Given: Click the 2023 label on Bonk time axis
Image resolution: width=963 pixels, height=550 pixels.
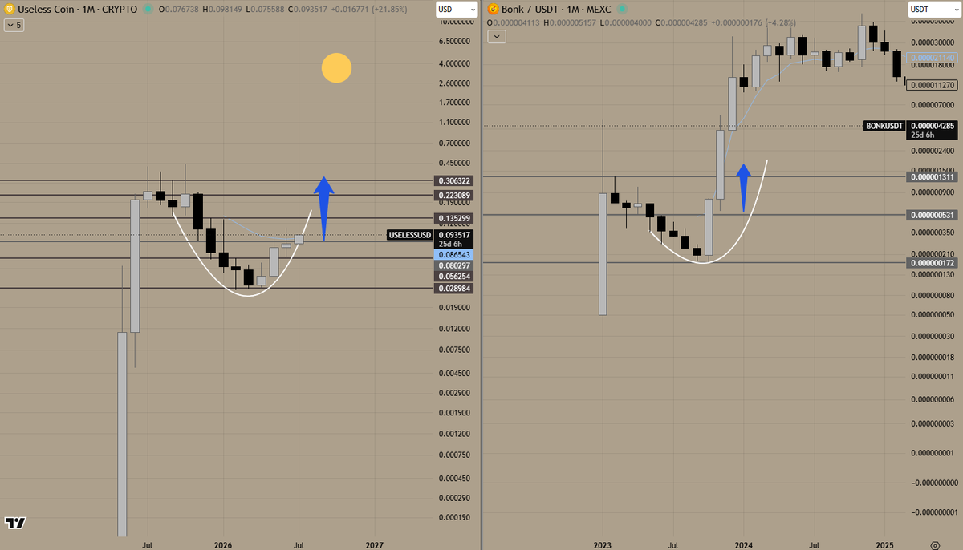Looking at the screenshot, I should pyautogui.click(x=603, y=544).
